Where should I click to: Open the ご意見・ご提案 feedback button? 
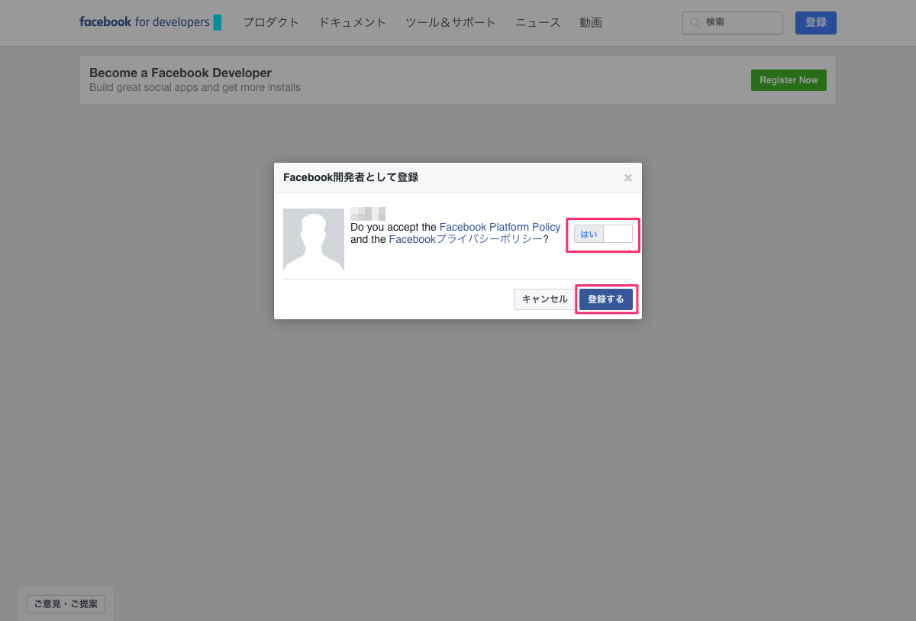coord(66,604)
